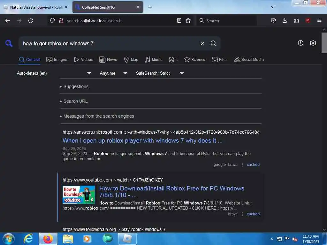Click the insecure connection padlock icon
Image resolution: width=327 pixels, height=245 pixels.
[x=61, y=21]
